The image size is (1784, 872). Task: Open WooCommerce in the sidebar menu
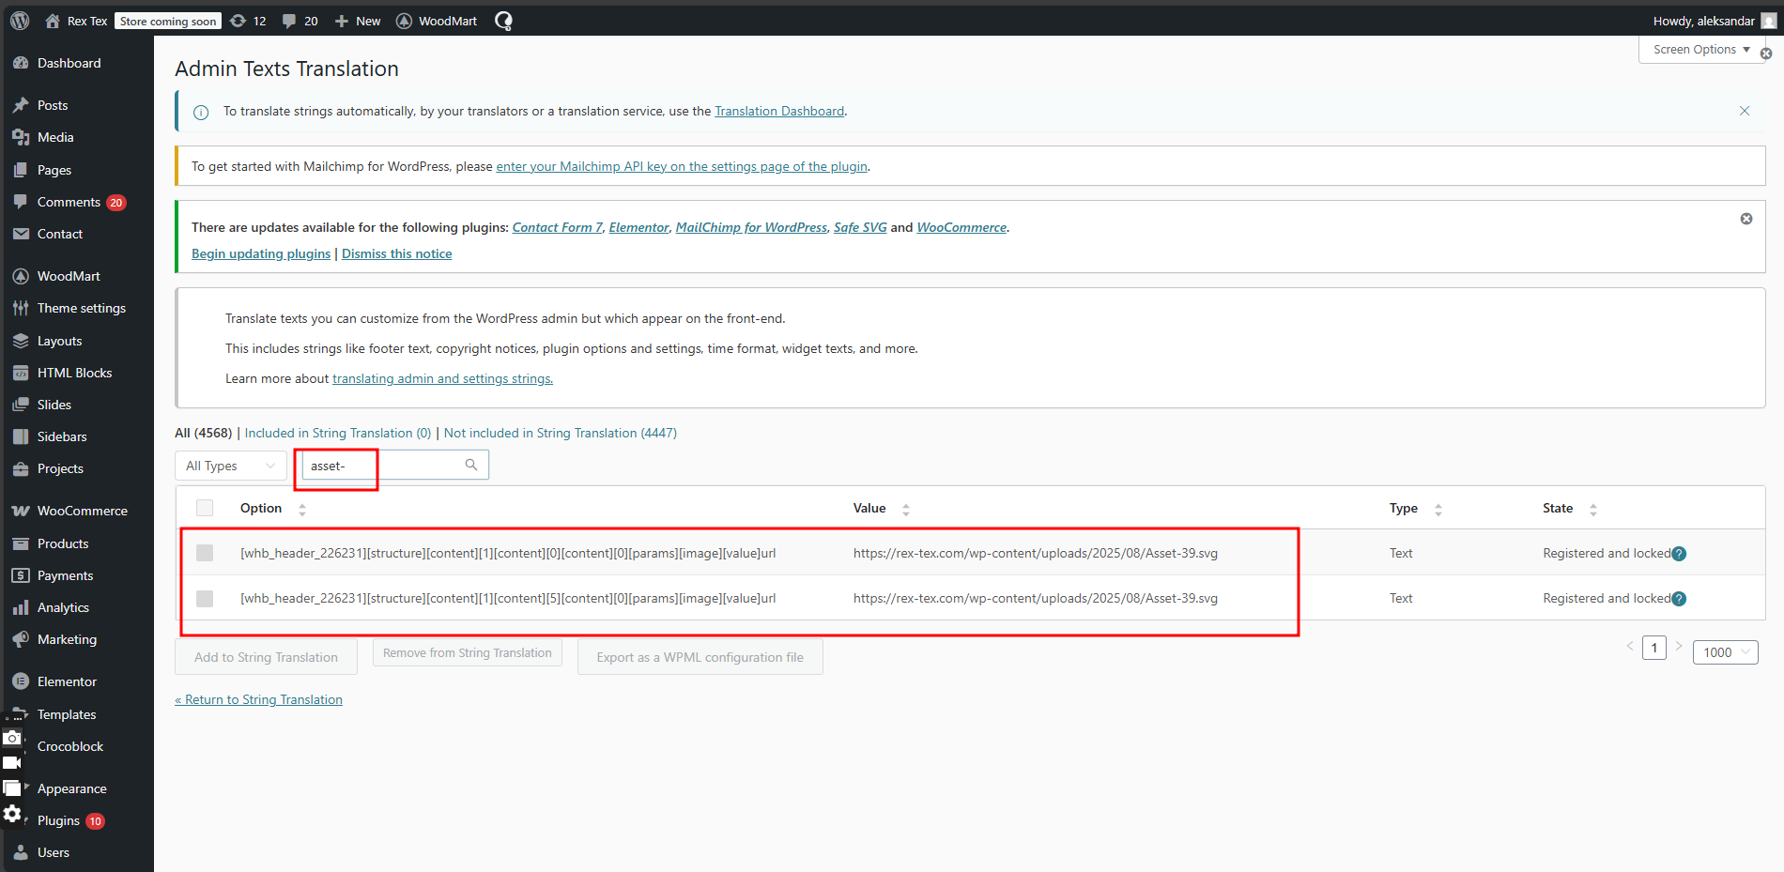[82, 511]
